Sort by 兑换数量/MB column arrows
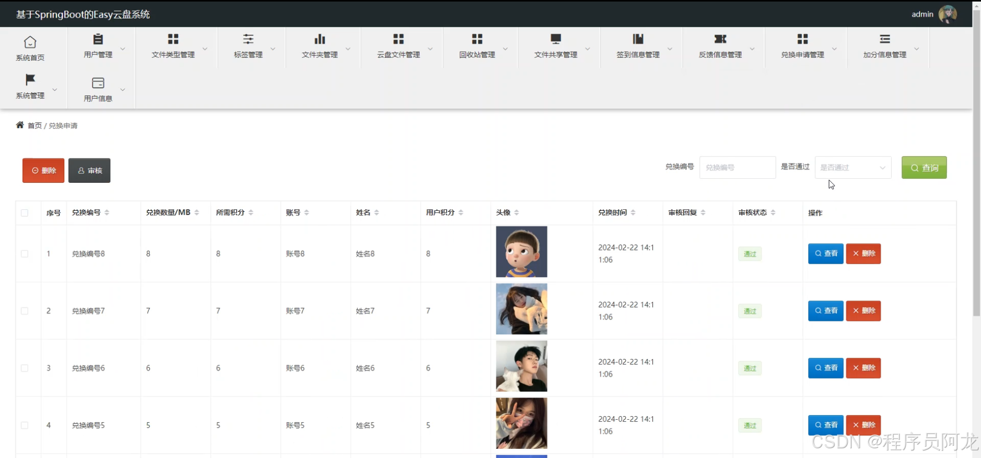This screenshot has width=981, height=458. 197,212
